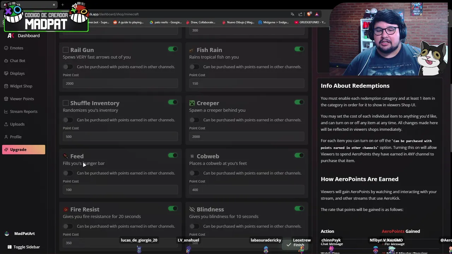Click the Uploads sidebar icon
This screenshot has width=452, height=254.
(6, 124)
